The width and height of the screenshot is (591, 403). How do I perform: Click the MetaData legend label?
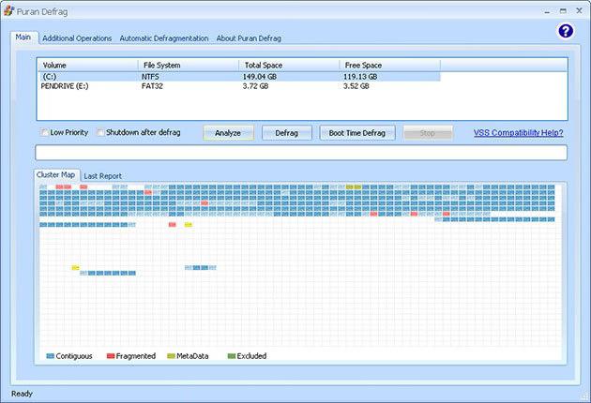tap(192, 356)
